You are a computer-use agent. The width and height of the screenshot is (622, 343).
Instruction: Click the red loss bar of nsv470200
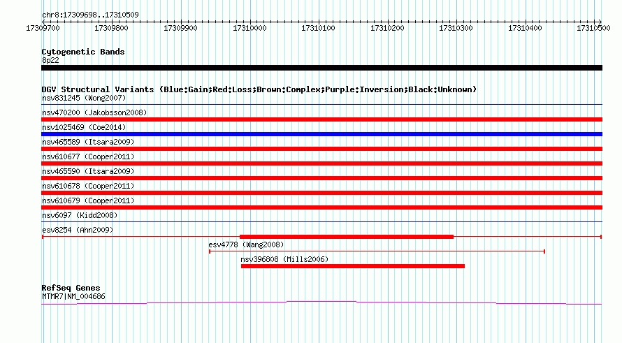321,119
